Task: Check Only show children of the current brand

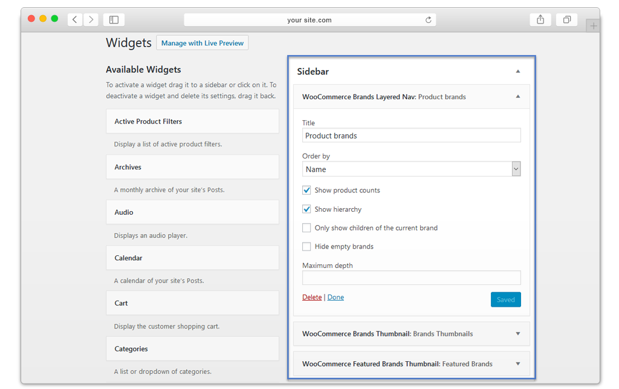Action: tap(306, 228)
